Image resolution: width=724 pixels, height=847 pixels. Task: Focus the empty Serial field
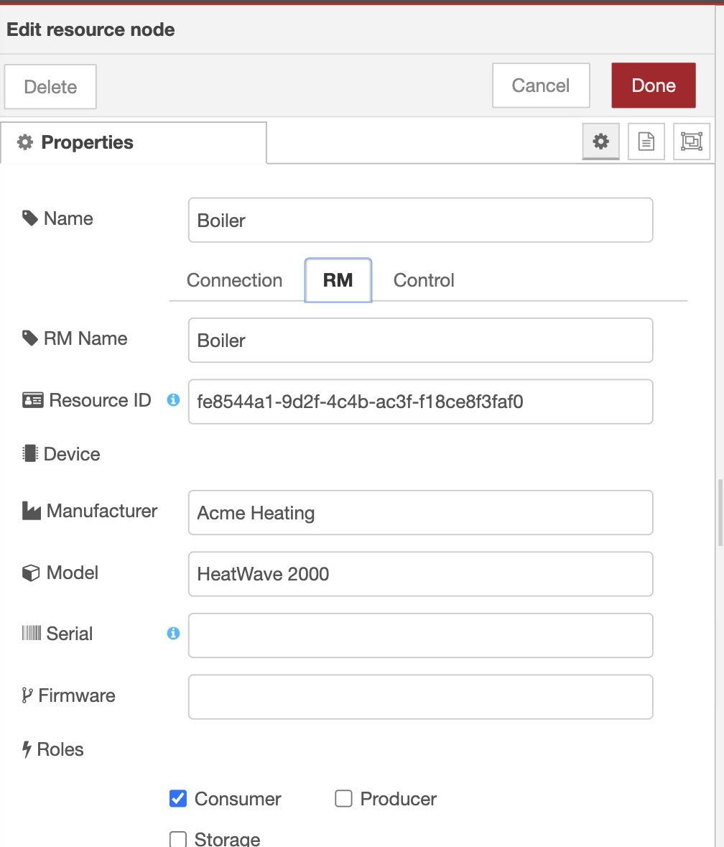tap(421, 635)
